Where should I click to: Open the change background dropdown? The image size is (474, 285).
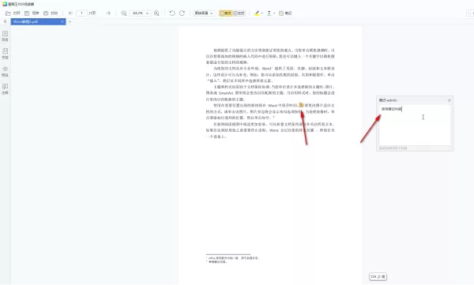coord(204,13)
